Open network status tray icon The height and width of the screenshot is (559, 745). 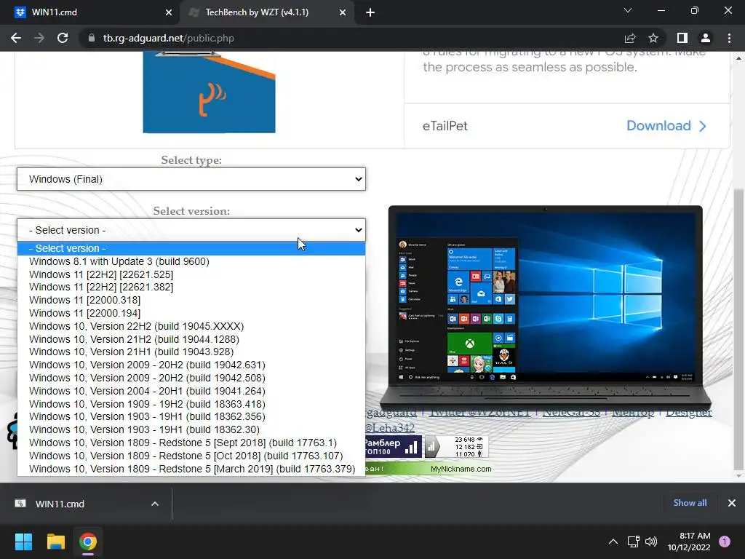point(634,542)
